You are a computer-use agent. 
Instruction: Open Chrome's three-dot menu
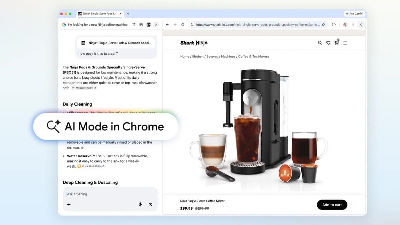pyautogui.click(x=353, y=24)
